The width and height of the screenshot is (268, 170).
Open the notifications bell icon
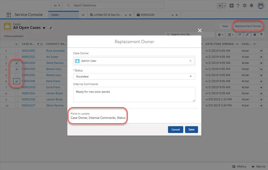[252, 6]
